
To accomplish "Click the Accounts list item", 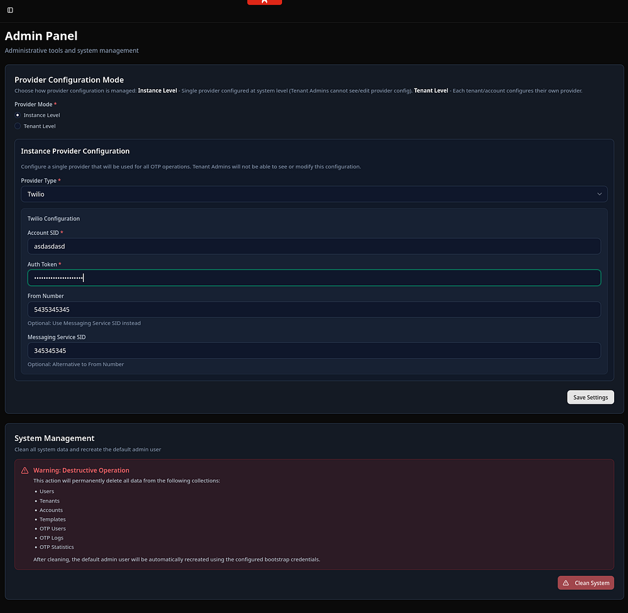I will pos(51,510).
